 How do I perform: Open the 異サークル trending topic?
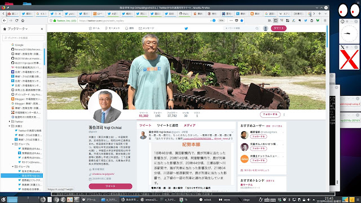click(246, 184)
